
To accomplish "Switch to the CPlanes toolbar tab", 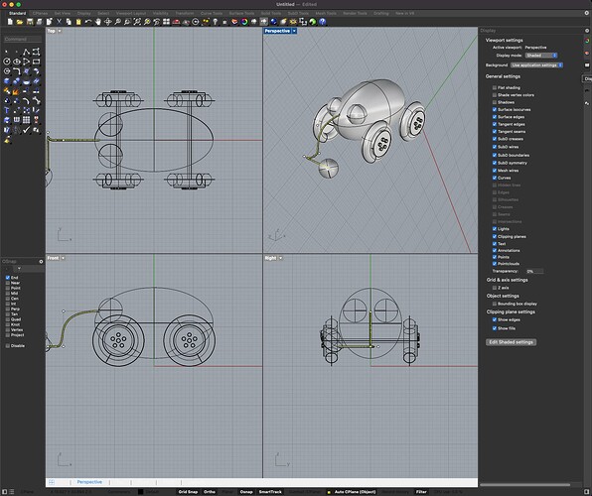I will click(40, 13).
